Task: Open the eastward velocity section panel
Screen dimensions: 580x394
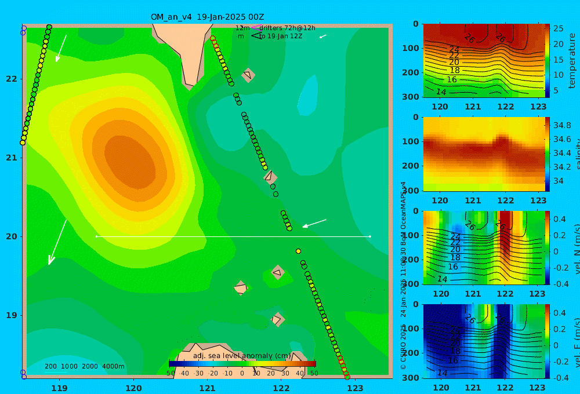Action: pyautogui.click(x=484, y=341)
